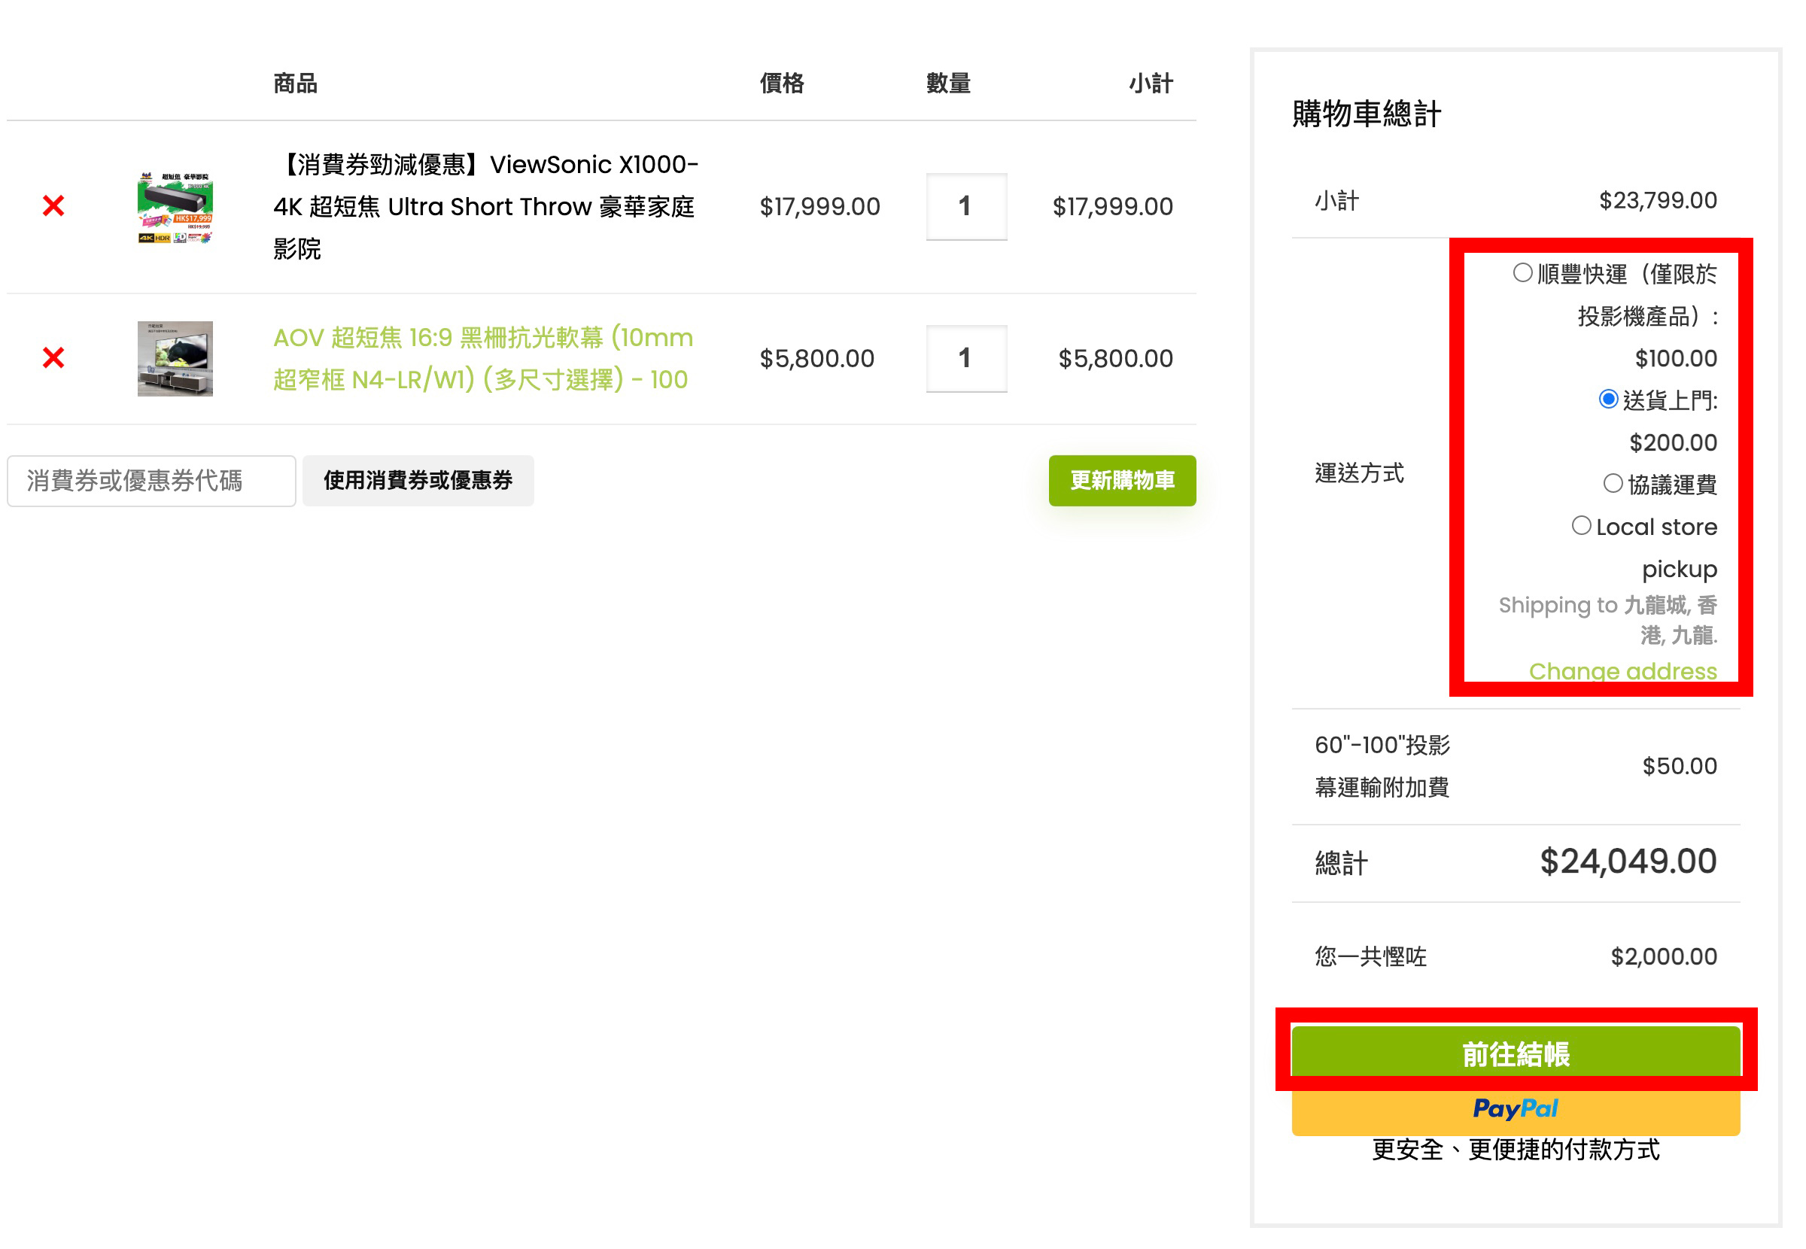
Task: Proceed with 前往結帳 checkout button
Action: point(1516,1053)
